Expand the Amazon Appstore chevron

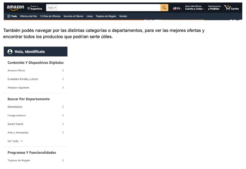(x=63, y=87)
